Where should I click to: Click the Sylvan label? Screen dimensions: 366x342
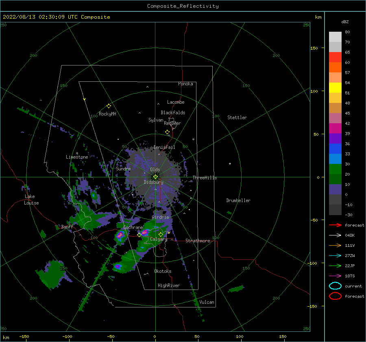(156, 120)
